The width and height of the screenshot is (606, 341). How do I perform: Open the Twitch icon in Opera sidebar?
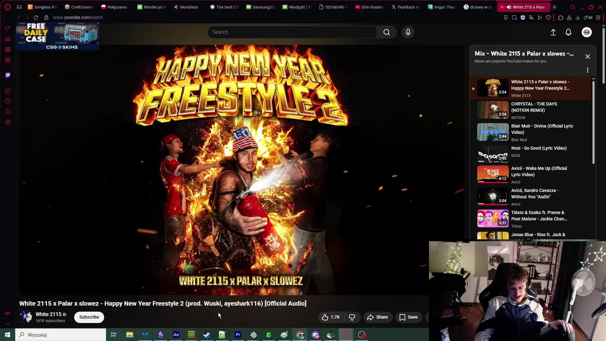[8, 75]
